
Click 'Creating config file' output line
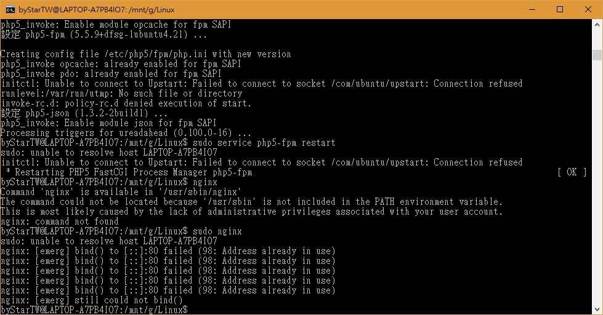[146, 54]
